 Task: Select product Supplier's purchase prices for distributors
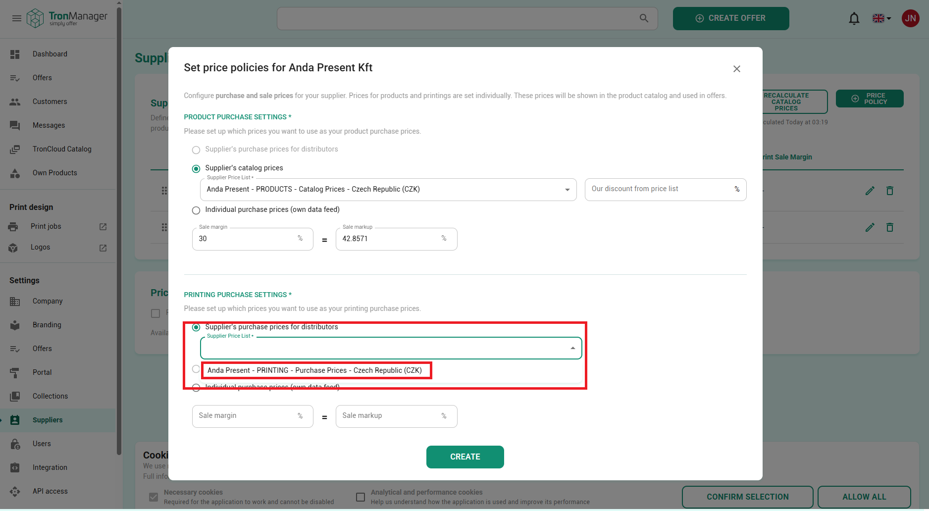tap(196, 150)
